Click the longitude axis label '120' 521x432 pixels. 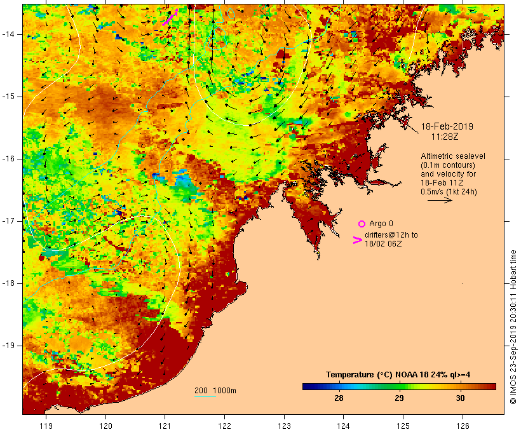[105, 426]
